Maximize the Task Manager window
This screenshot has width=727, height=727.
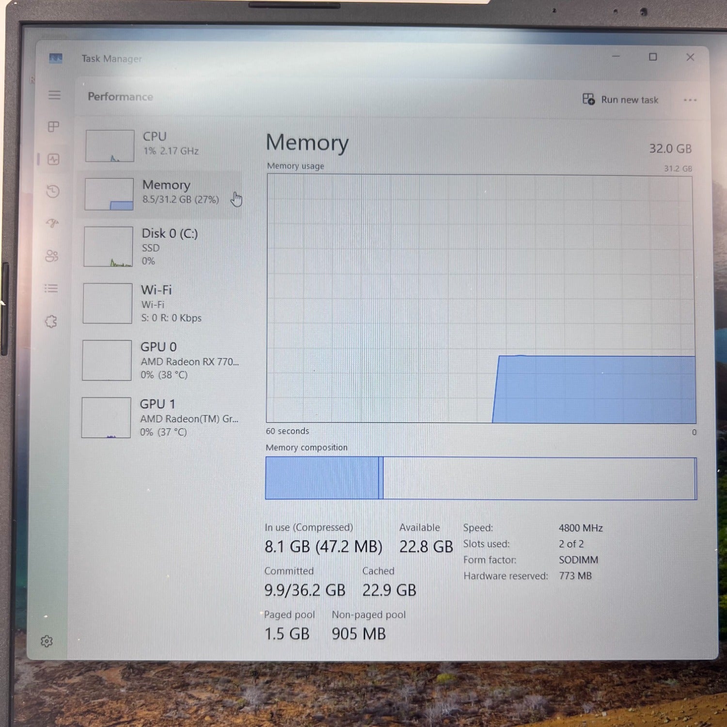tap(653, 57)
